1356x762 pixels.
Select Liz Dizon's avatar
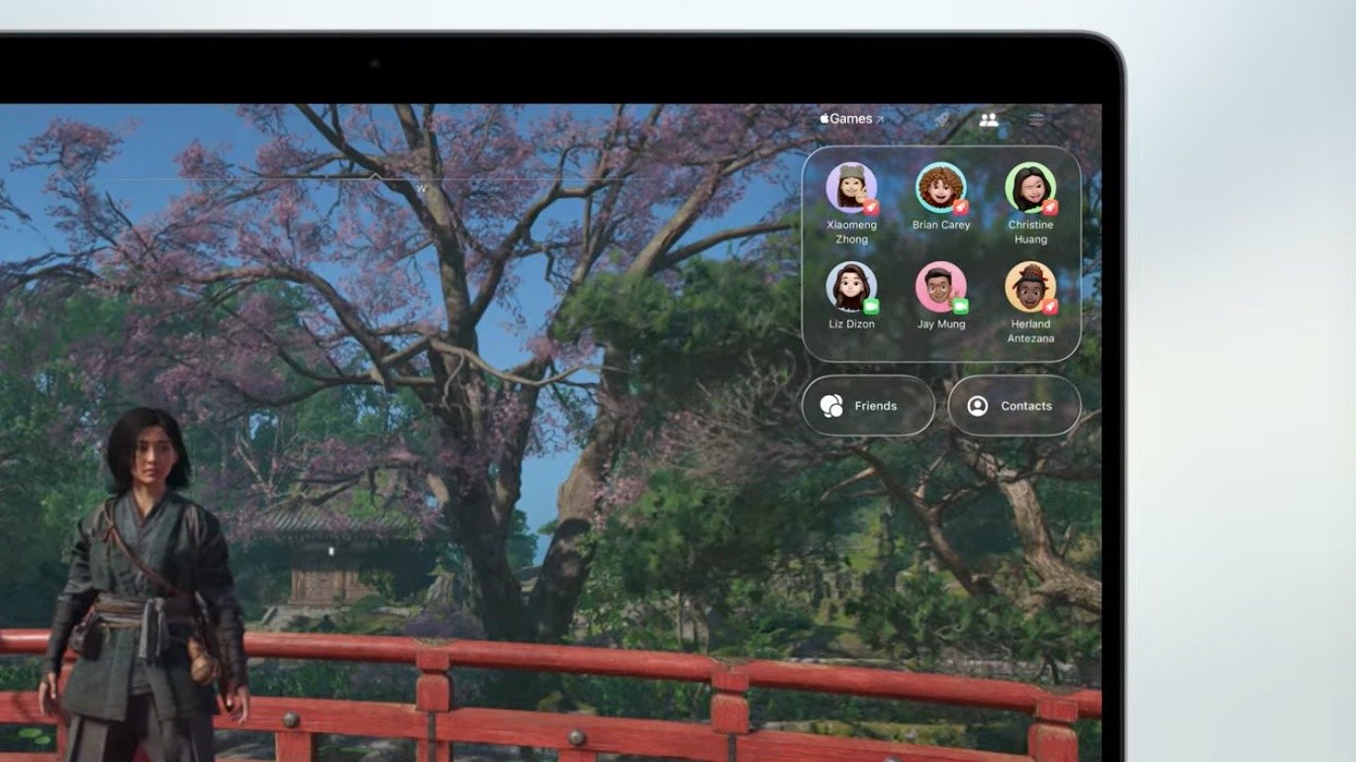pos(851,287)
